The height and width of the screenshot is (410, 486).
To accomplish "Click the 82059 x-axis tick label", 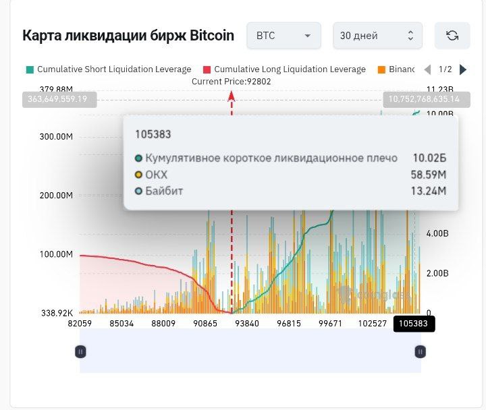I will tap(80, 324).
